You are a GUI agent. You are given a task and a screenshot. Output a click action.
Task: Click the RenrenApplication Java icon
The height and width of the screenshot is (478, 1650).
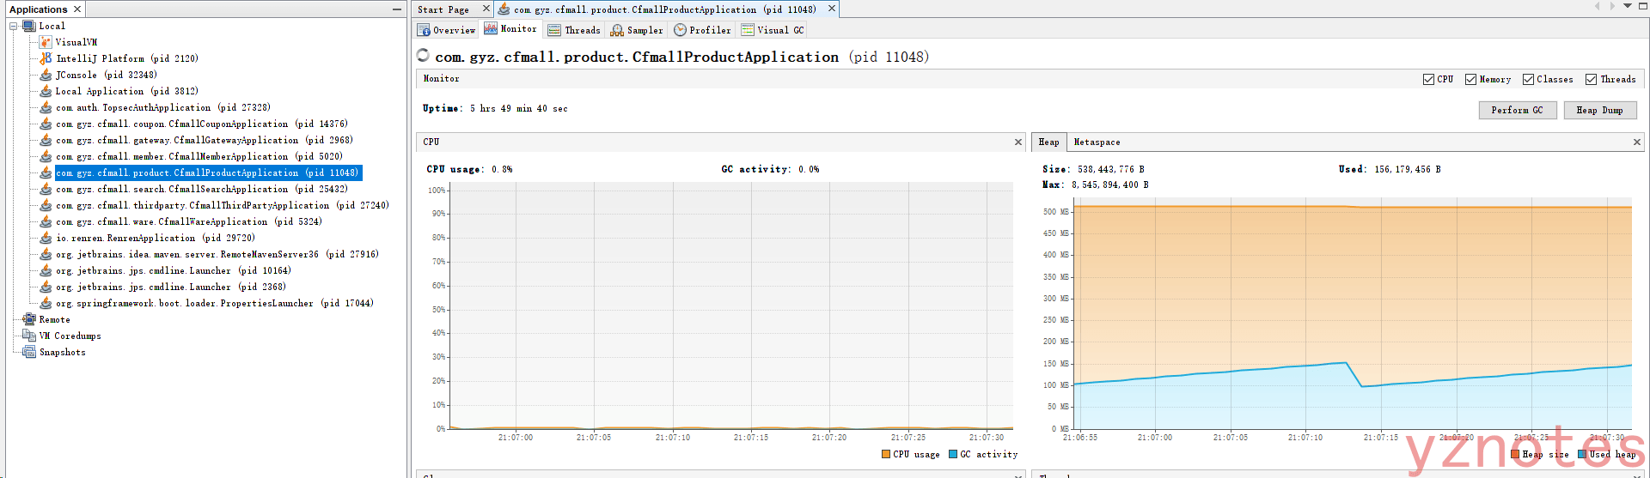[46, 238]
